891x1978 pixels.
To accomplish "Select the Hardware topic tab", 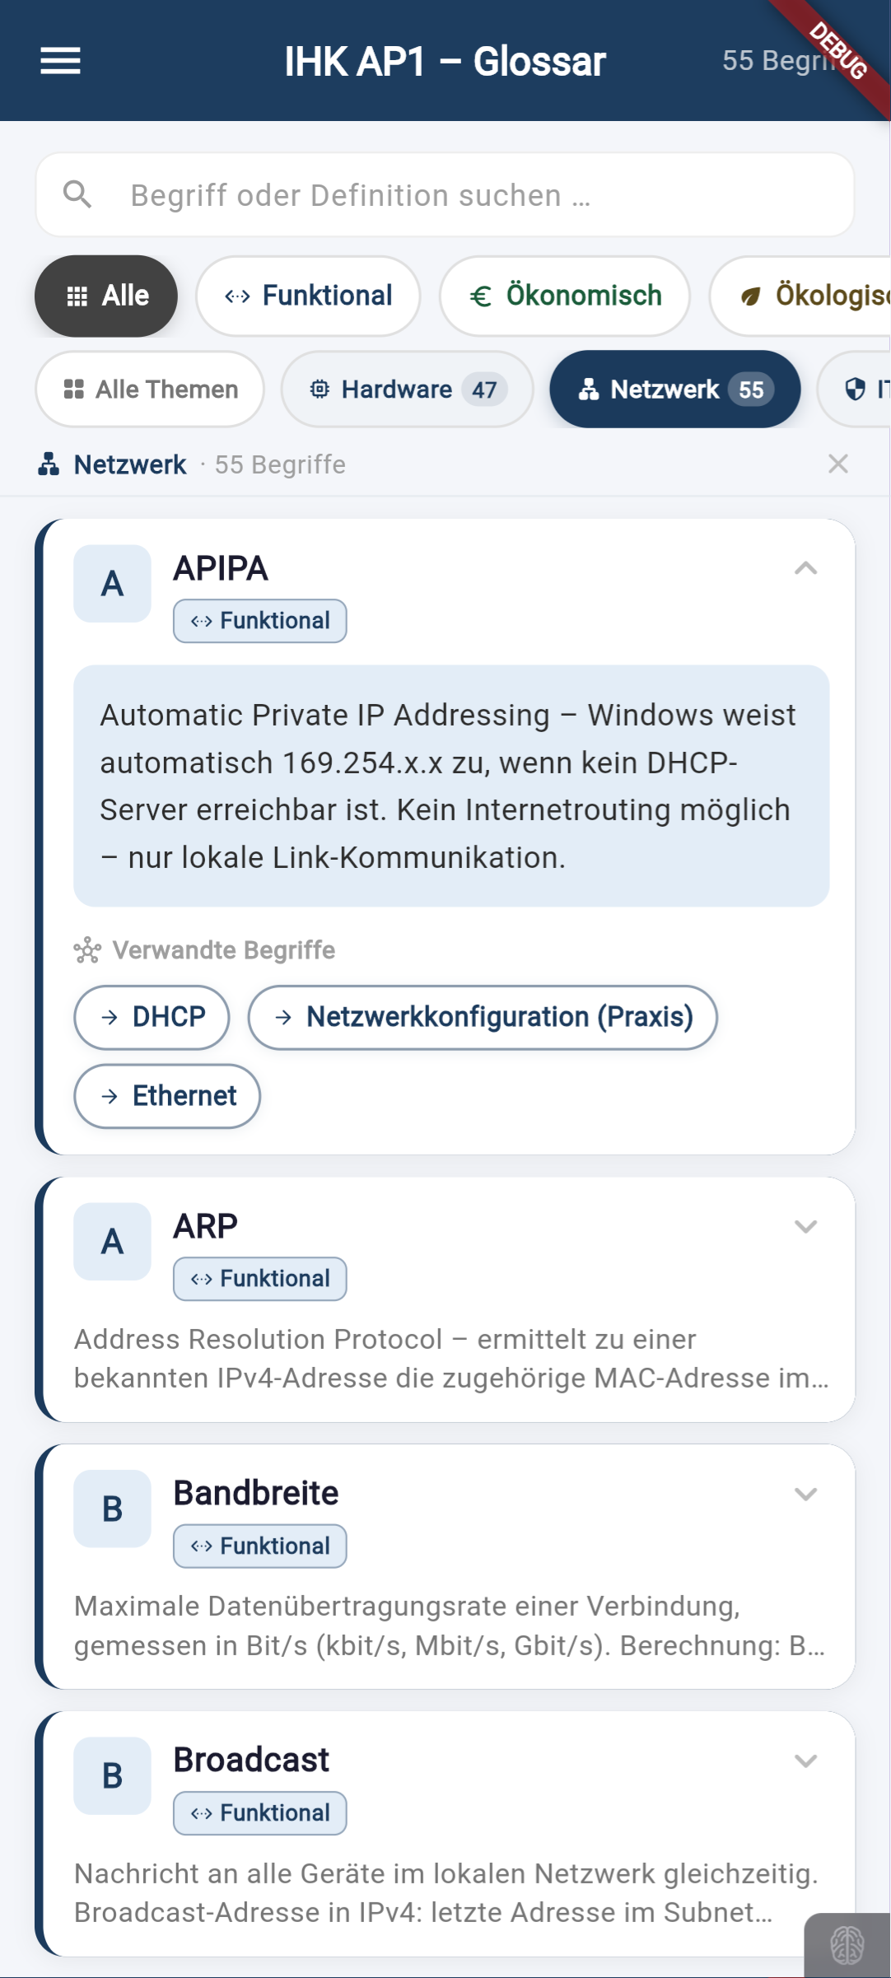I will click(407, 390).
